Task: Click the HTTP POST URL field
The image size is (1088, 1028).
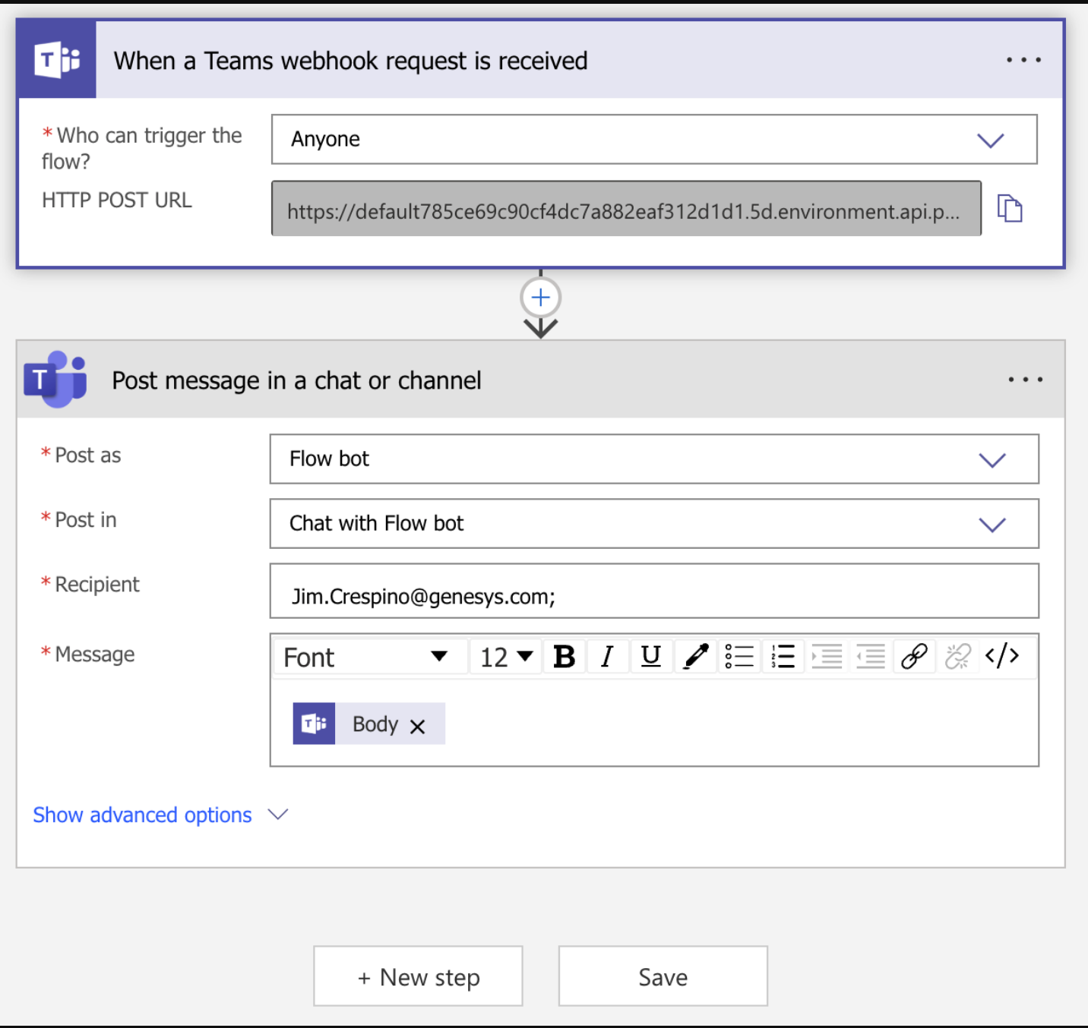Action: pyautogui.click(x=626, y=209)
